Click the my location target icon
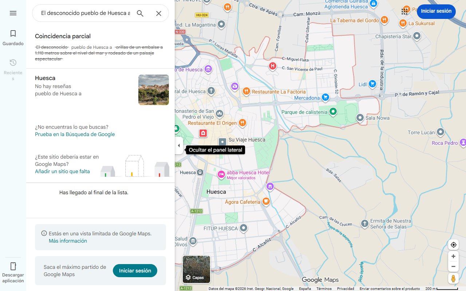The width and height of the screenshot is (466, 291). point(453,245)
